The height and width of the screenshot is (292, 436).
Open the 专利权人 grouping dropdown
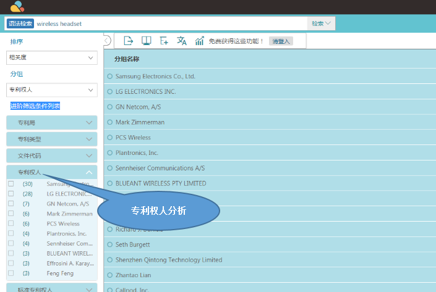coord(52,90)
